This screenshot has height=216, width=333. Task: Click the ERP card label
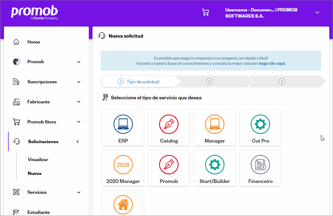point(123,141)
